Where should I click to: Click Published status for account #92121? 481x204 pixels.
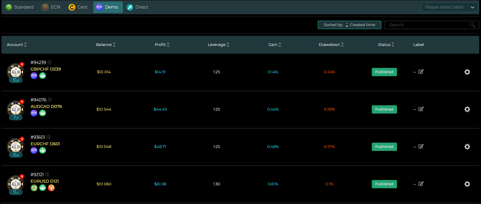click(384, 184)
